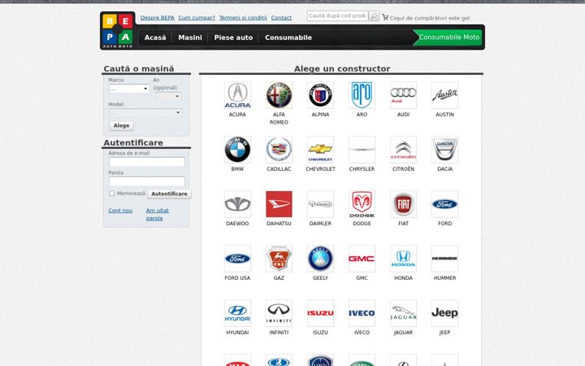Viewport: 585px width, 366px height.
Task: Expand the Marca dropdown
Action: (x=129, y=89)
